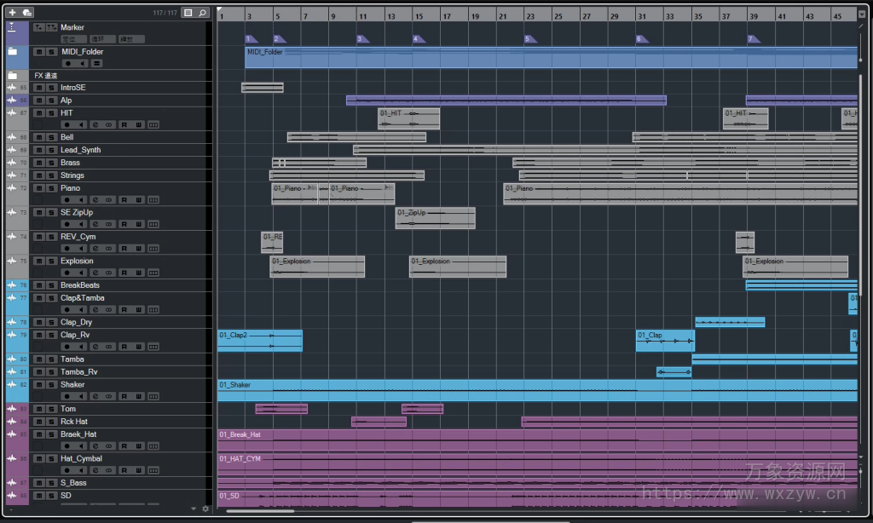Viewport: 873px width, 523px height.
Task: Select the Strings track by its name
Action: (x=72, y=175)
